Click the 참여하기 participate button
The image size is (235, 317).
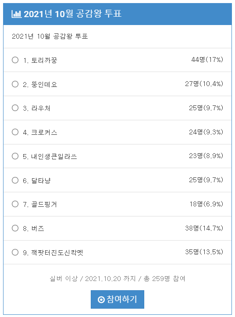[117, 299]
